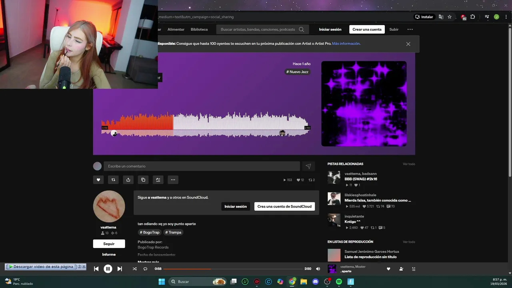
Task: Dismiss the Artist Pro banner
Action: [x=408, y=44]
